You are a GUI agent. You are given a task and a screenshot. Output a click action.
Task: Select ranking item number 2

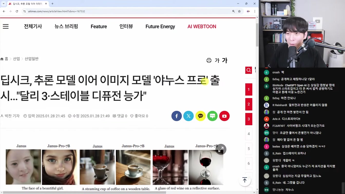click(x=248, y=104)
